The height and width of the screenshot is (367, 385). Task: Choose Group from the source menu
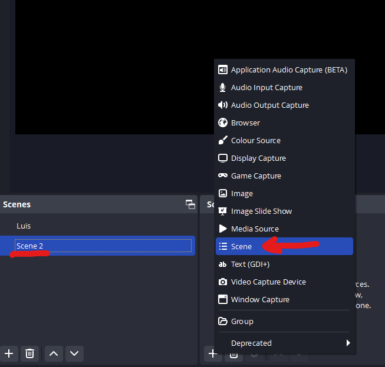[x=284, y=321]
